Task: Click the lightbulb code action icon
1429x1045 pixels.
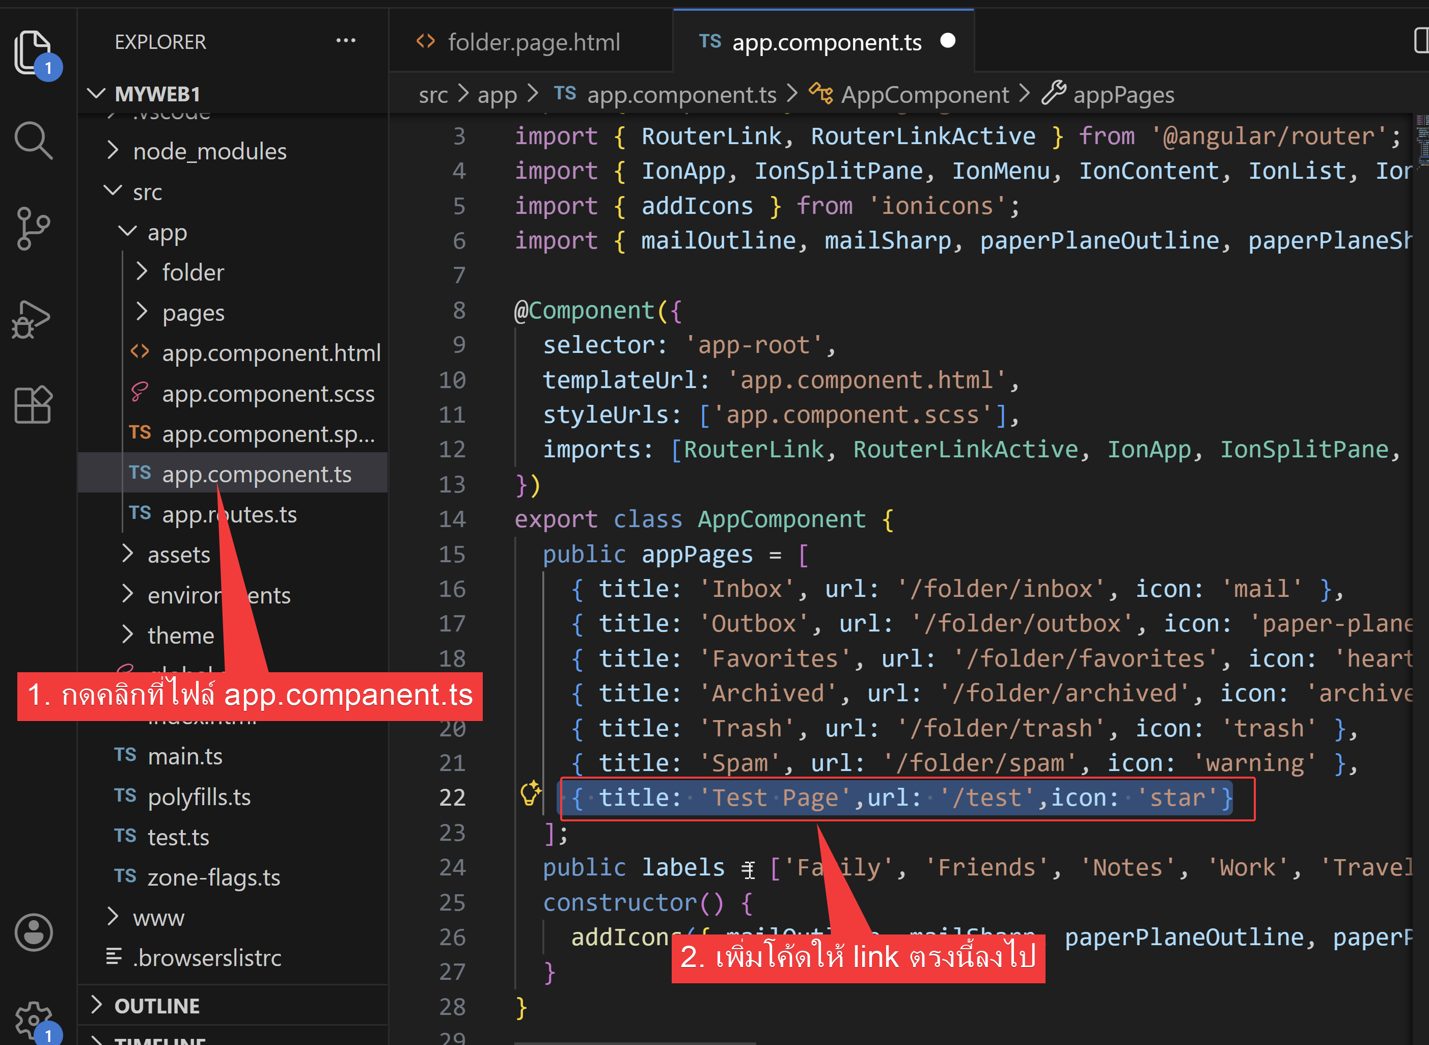Action: click(530, 792)
